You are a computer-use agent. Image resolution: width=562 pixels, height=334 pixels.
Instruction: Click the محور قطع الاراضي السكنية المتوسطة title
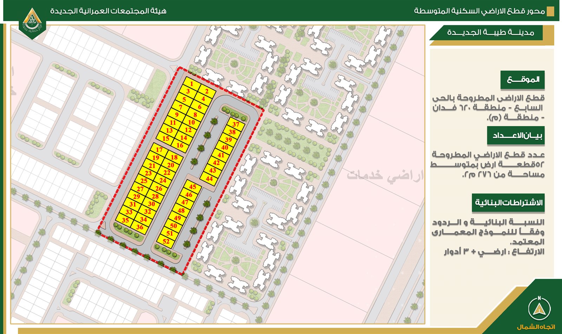pyautogui.click(x=479, y=11)
